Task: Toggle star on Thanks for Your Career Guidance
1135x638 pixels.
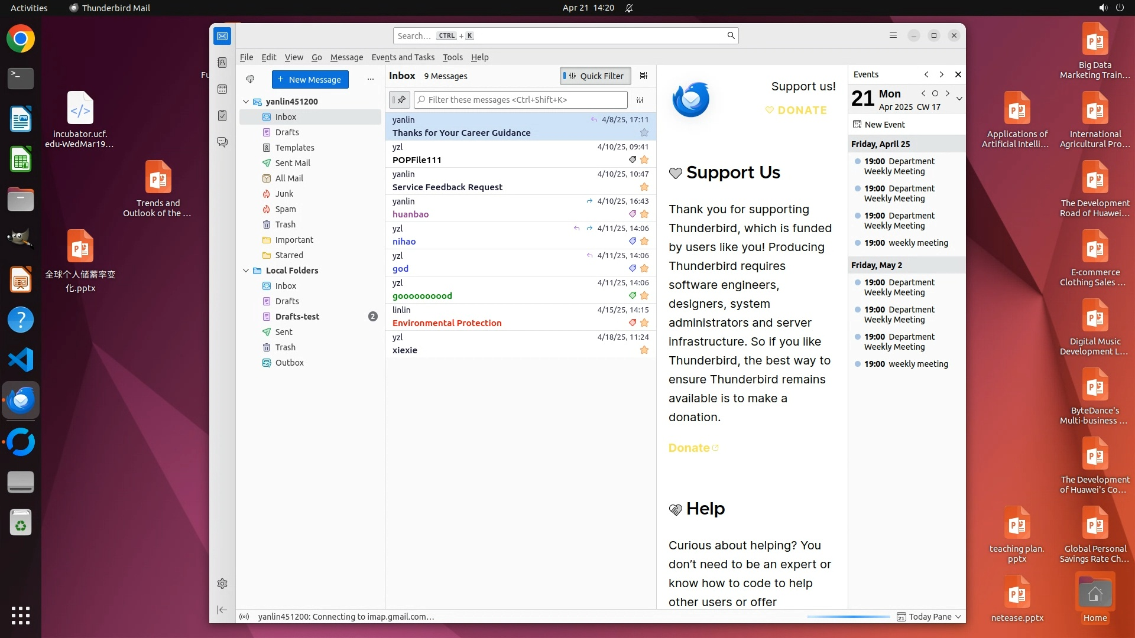Action: (644, 133)
